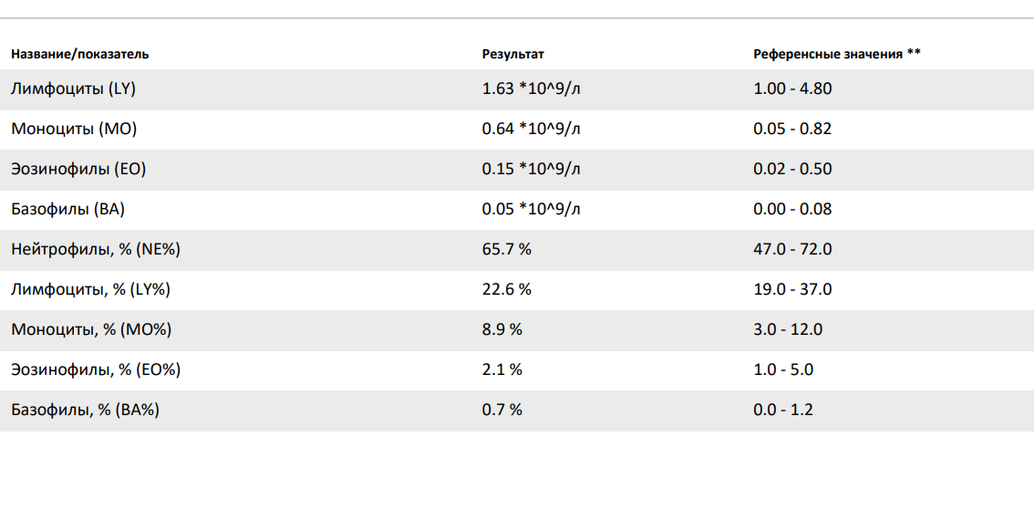Viewport: 1034px width, 510px height.
Task: Click the Нейтрофилы, % (NE%) label
Action: tap(101, 249)
